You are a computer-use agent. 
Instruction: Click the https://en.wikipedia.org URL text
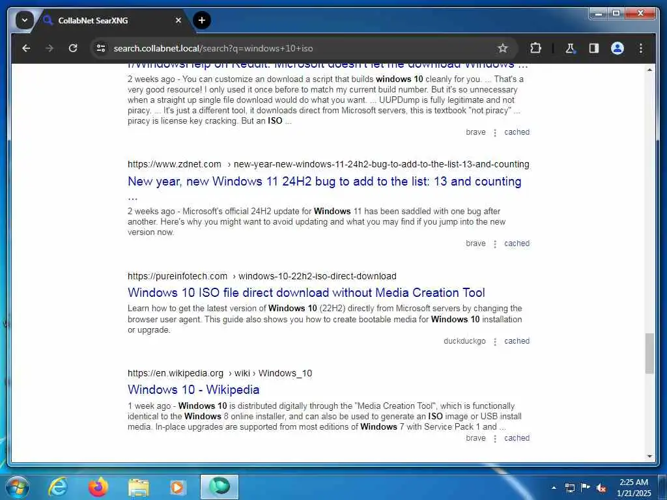click(x=175, y=373)
